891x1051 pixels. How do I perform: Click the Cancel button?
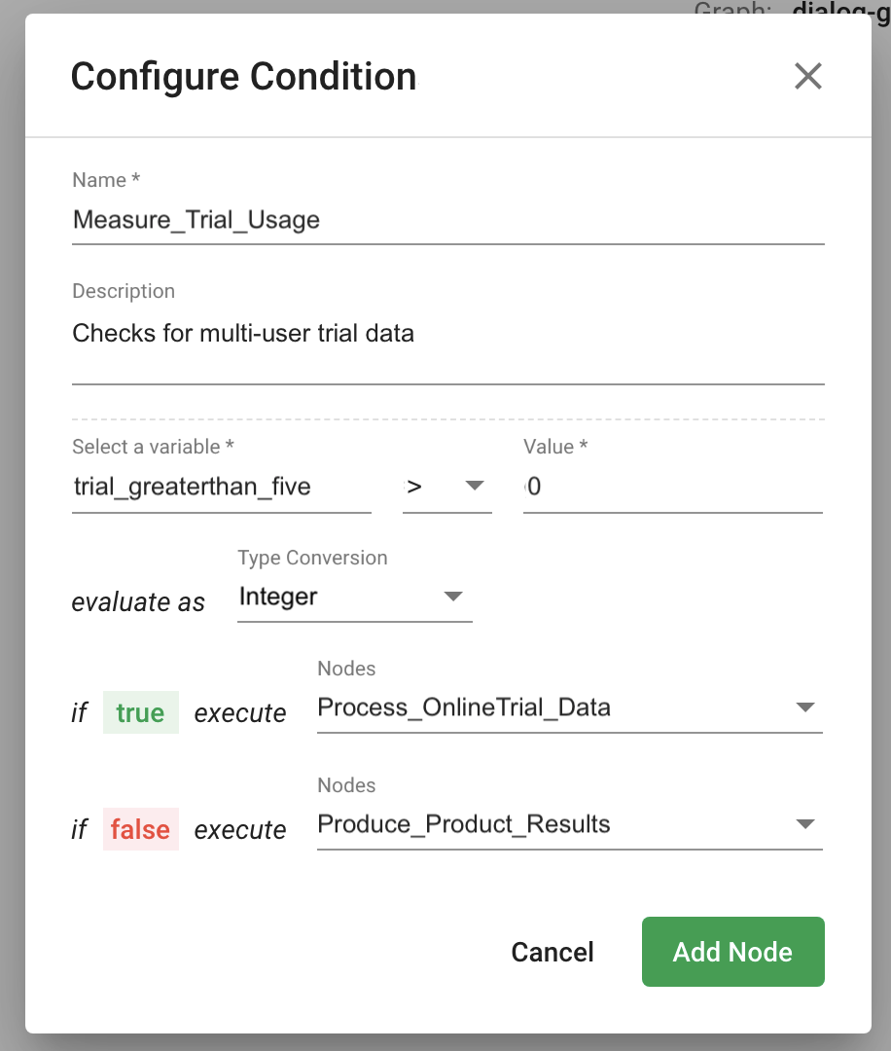pyautogui.click(x=552, y=952)
